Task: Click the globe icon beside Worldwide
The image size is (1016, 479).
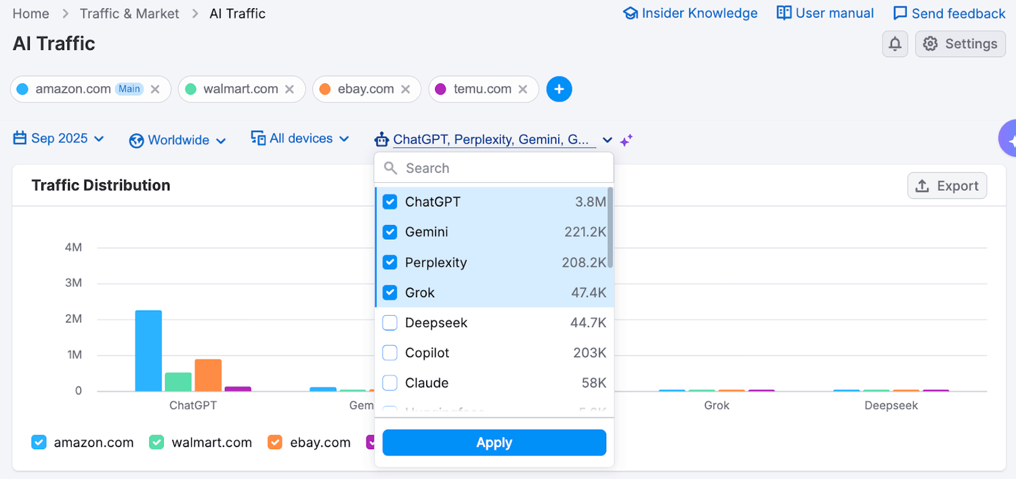Action: (135, 140)
